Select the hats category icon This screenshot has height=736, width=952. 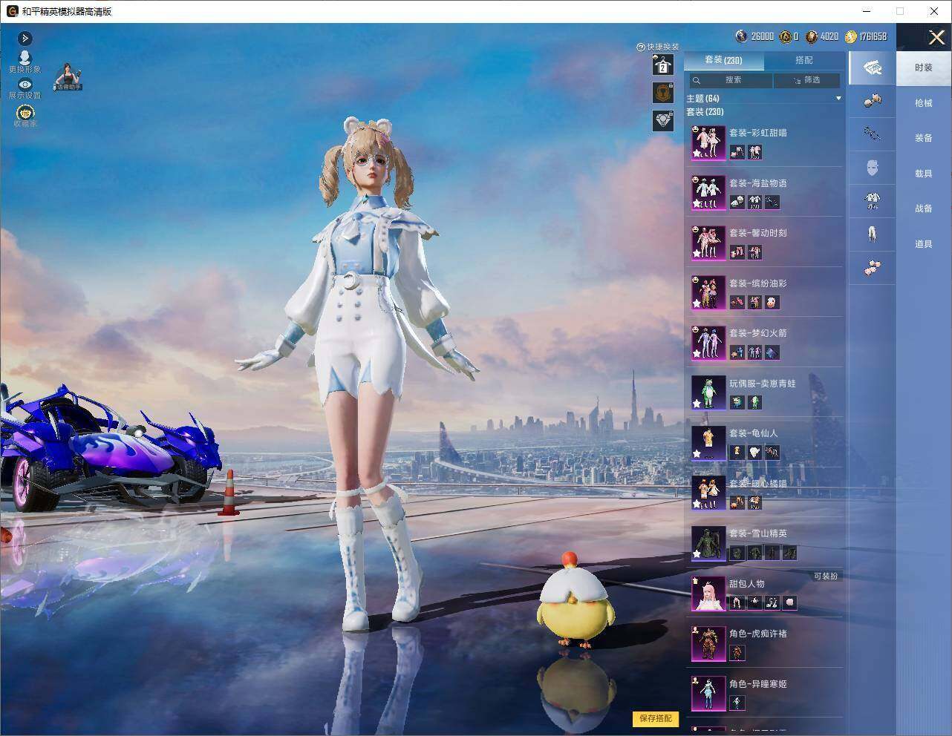point(873,100)
